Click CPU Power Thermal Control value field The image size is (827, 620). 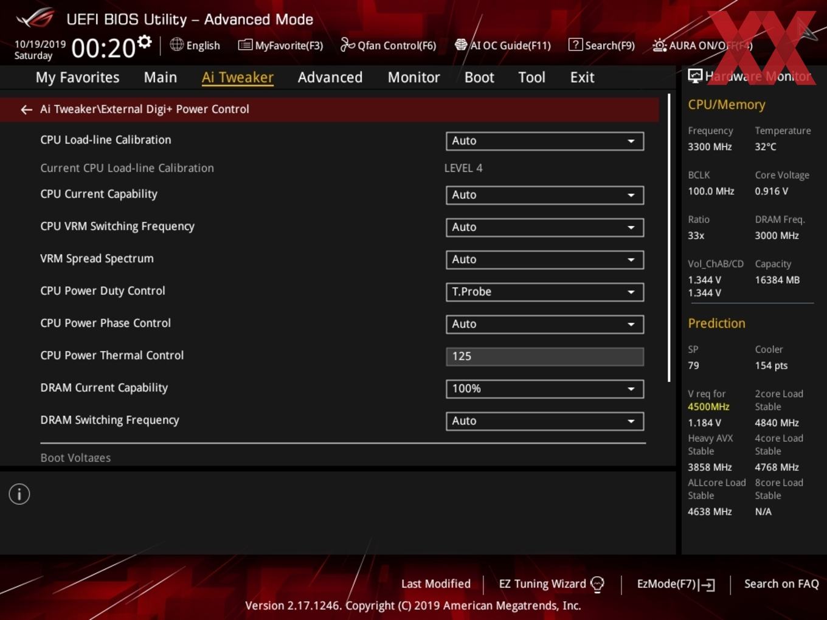click(545, 357)
